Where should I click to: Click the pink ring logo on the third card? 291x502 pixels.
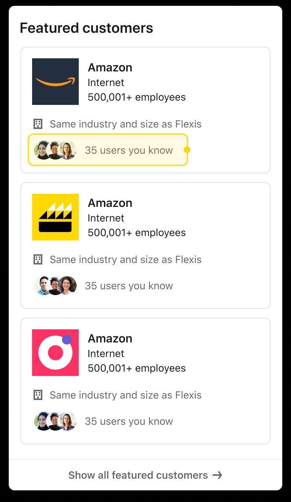coord(55,352)
